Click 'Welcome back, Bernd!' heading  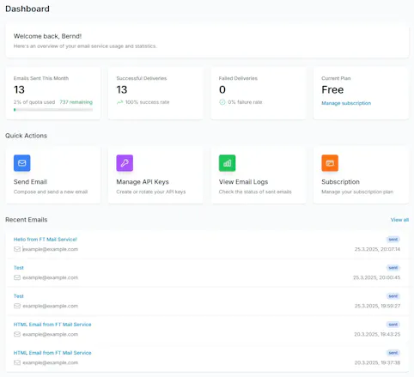pos(47,36)
